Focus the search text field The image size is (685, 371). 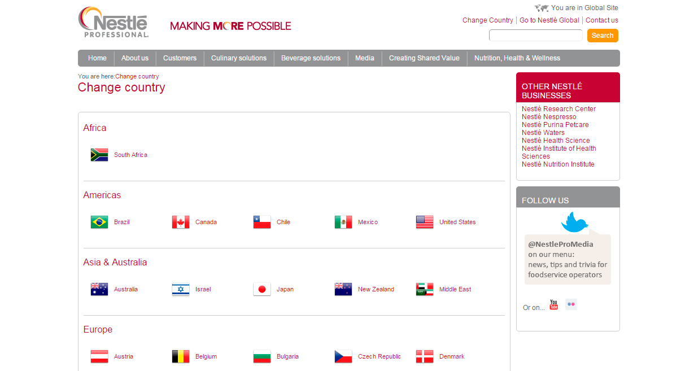(x=535, y=36)
